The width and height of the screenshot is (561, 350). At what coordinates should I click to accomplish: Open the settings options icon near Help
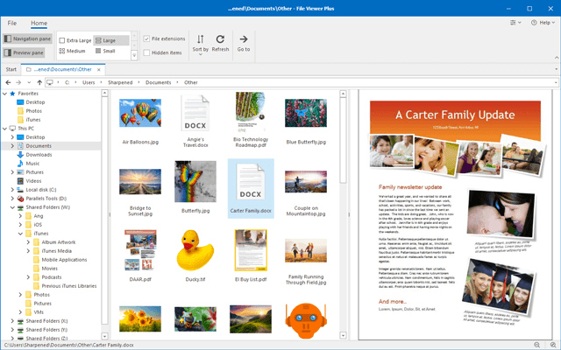[513, 23]
